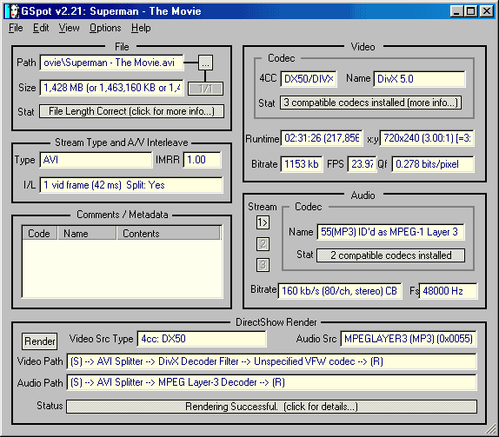Click the Runtime field 02:31:26
This screenshot has width=499, height=437.
pos(322,138)
